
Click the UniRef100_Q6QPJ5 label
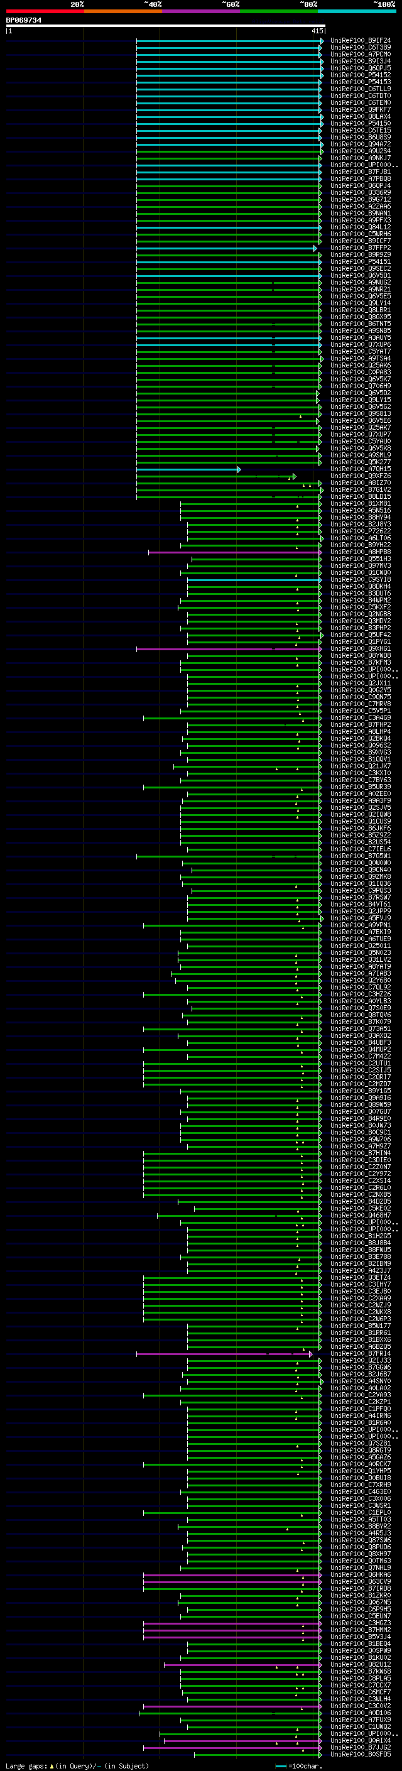[x=360, y=68]
